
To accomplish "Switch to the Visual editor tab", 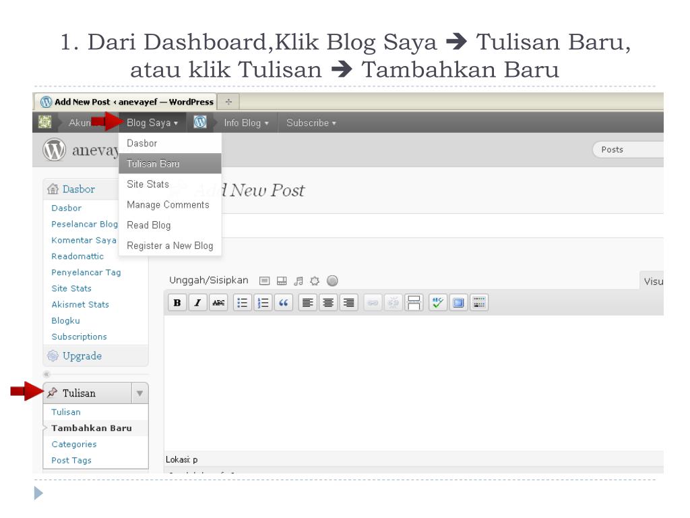I will pyautogui.click(x=652, y=281).
